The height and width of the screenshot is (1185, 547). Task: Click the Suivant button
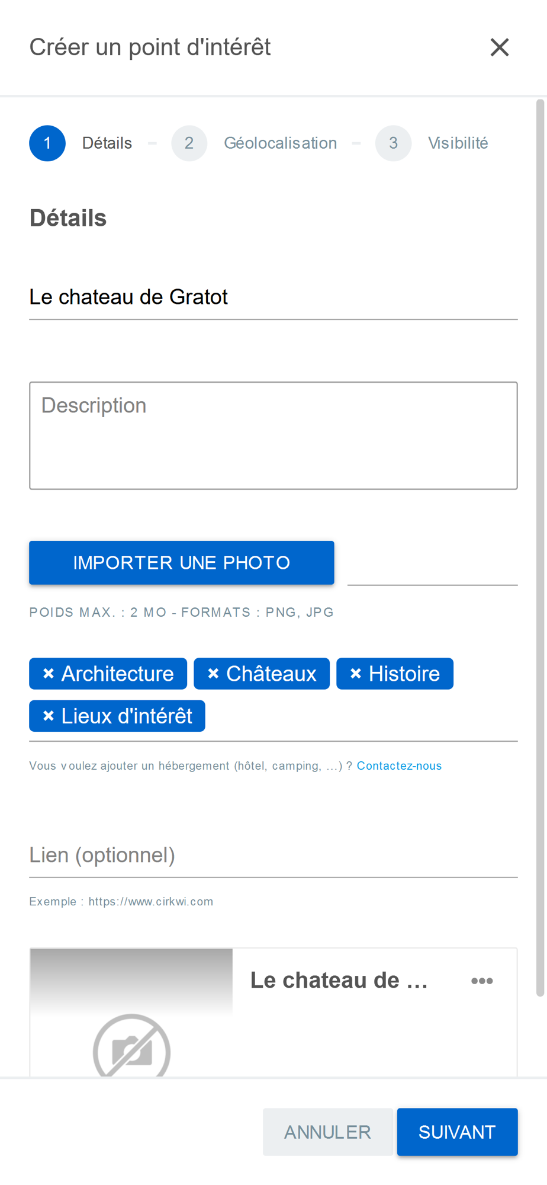tap(458, 1132)
